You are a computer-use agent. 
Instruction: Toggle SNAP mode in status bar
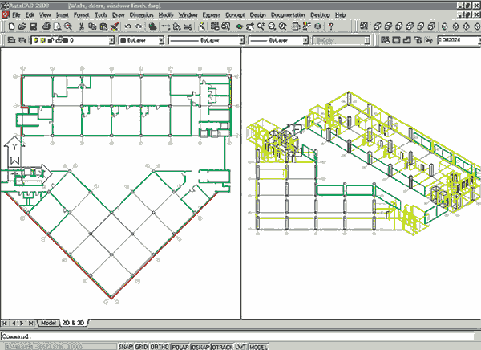124,346
